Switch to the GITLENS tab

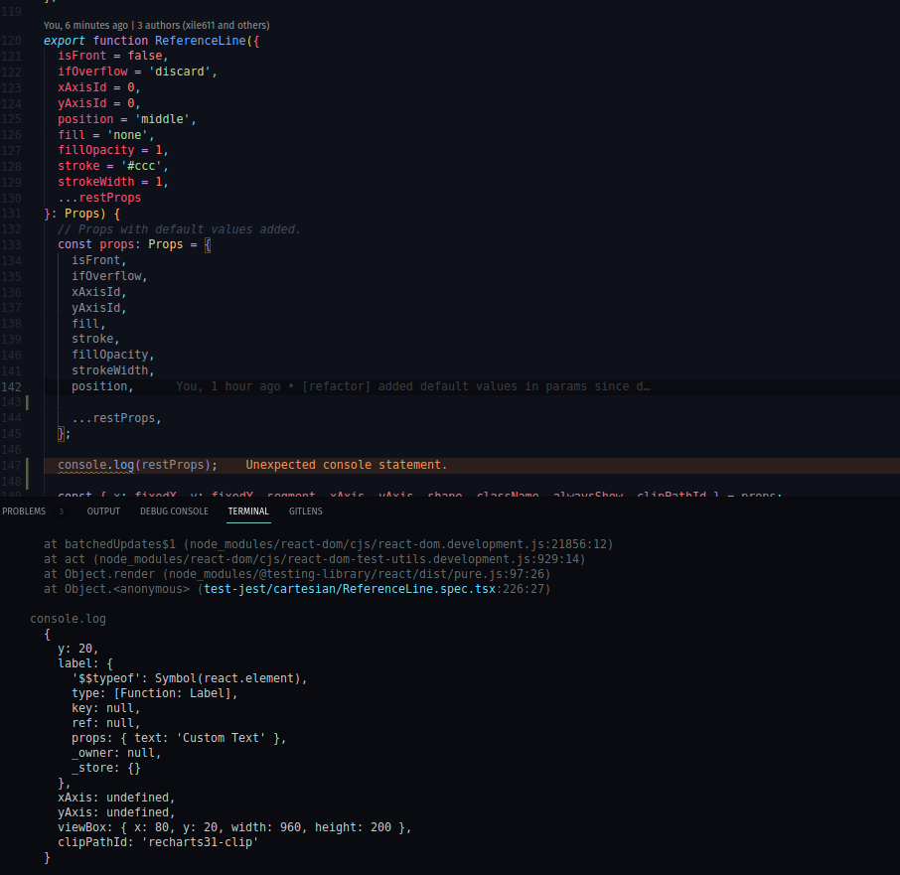click(305, 511)
